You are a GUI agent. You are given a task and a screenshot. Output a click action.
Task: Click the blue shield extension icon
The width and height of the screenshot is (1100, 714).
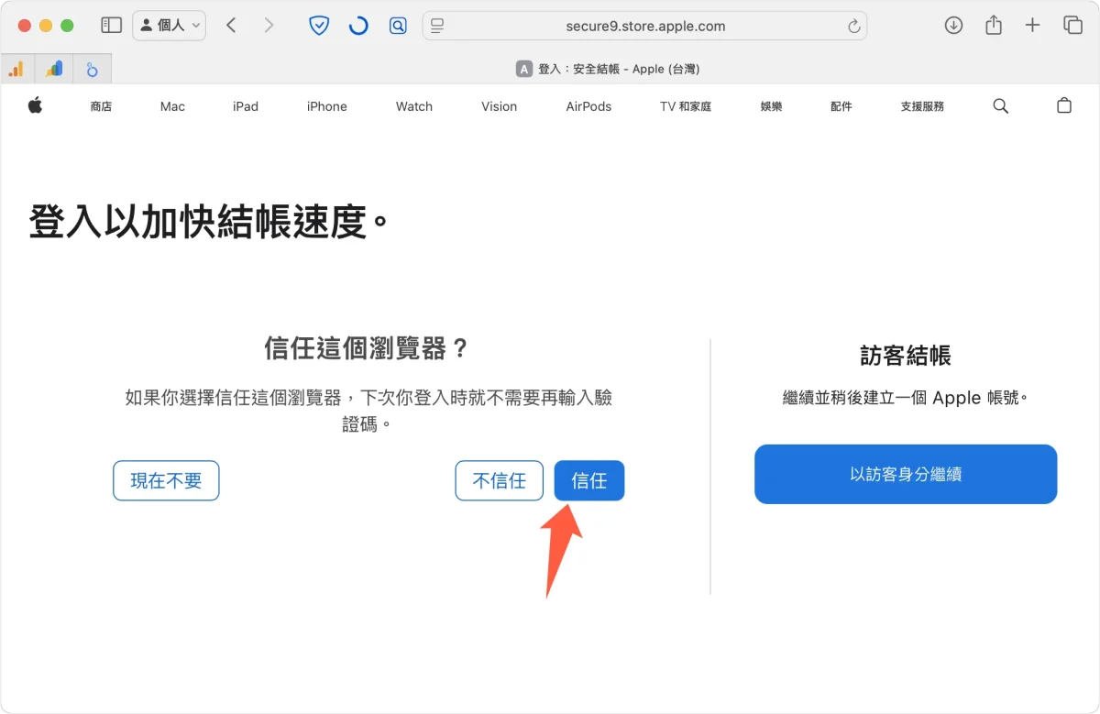(x=318, y=26)
